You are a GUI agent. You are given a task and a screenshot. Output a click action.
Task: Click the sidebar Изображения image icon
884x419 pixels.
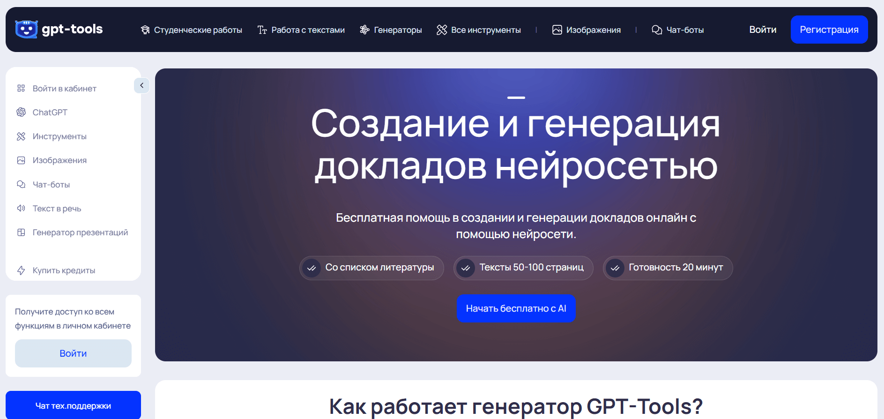click(x=21, y=160)
